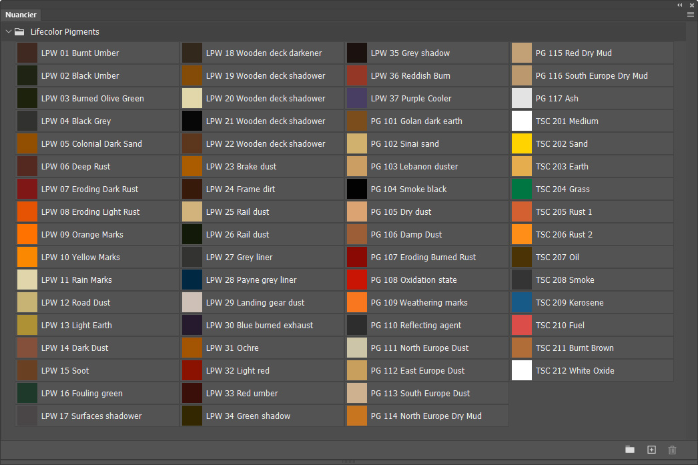This screenshot has height=465, width=698.
Task: Click the 'LPW 02 Black Umber' label
Action: [x=80, y=75]
